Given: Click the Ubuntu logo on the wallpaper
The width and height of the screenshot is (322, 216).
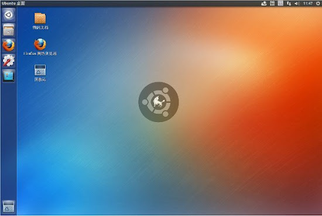Looking at the screenshot, I should pyautogui.click(x=159, y=102).
